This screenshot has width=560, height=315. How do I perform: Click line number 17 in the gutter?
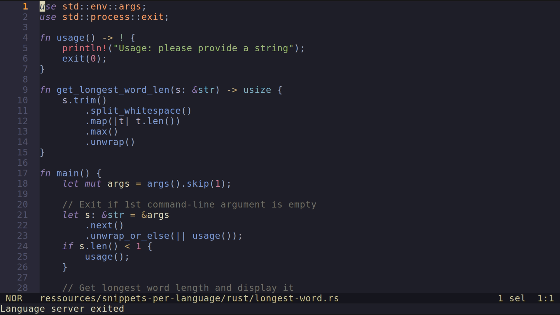(x=22, y=173)
